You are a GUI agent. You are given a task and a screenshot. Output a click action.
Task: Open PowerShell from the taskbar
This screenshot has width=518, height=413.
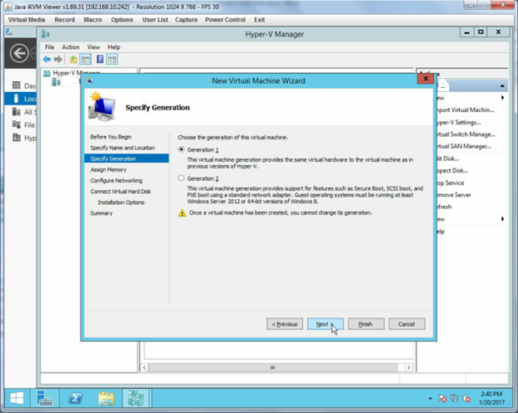(x=76, y=398)
